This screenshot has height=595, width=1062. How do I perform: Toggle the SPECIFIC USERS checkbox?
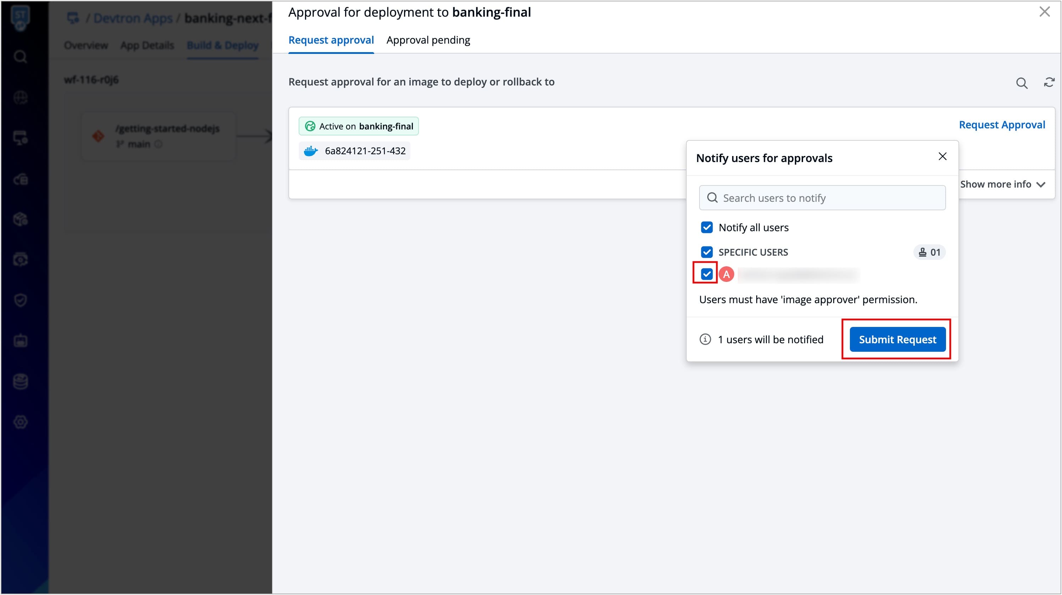tap(707, 252)
